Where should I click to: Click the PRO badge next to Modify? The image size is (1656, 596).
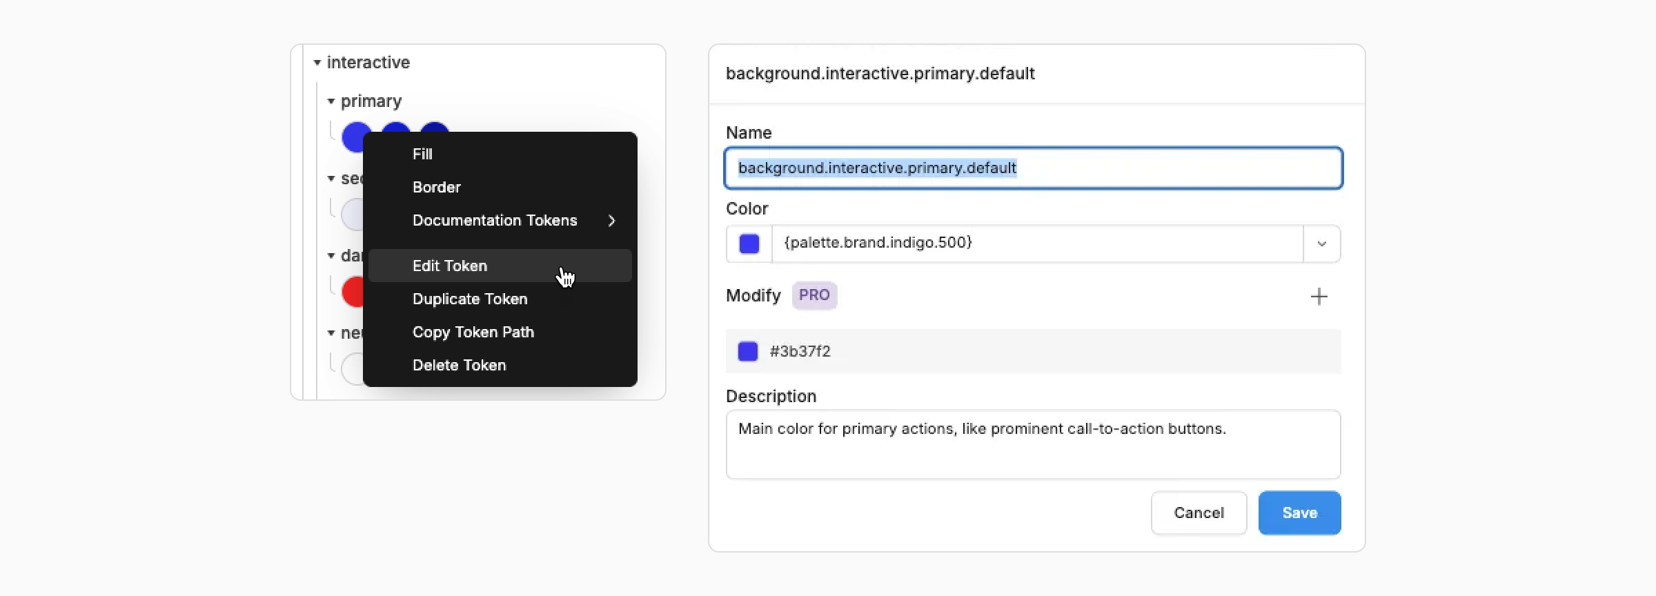[x=814, y=295]
